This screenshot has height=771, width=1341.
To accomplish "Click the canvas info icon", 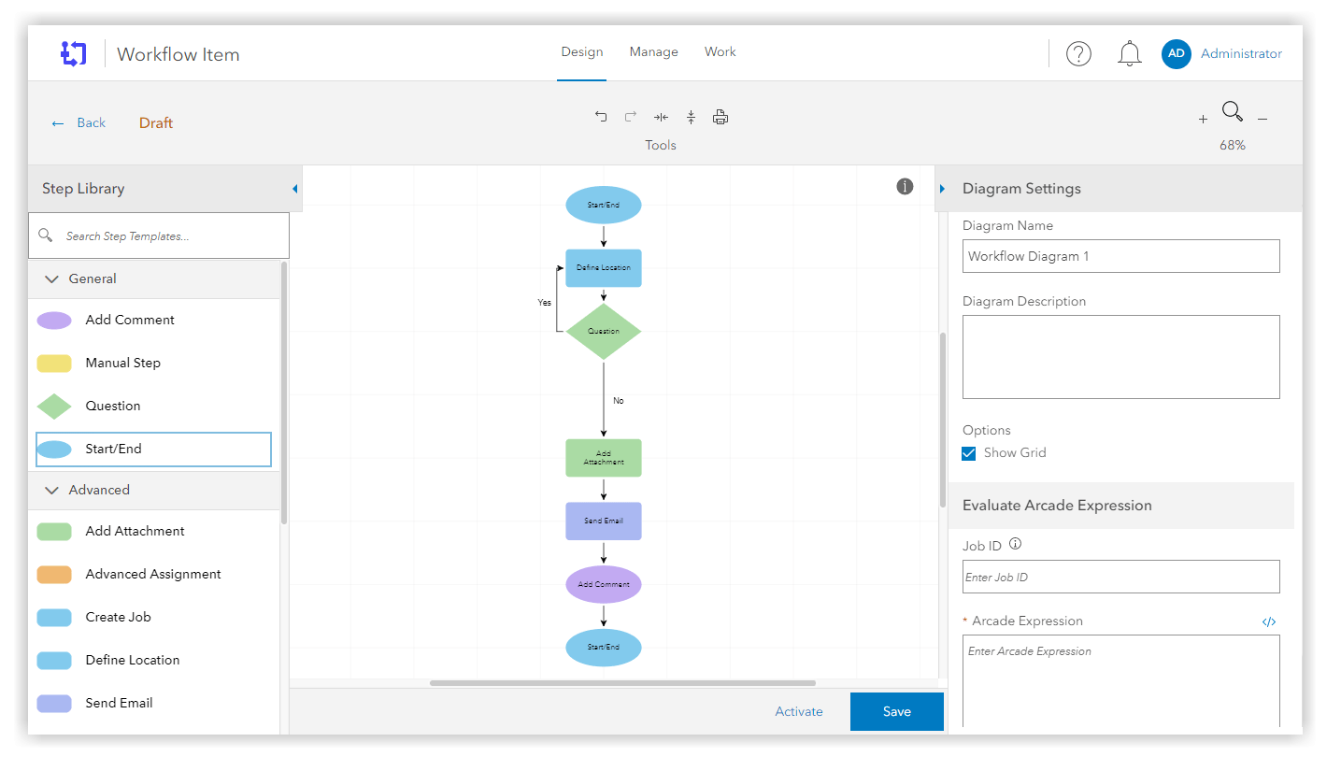I will click(x=905, y=186).
